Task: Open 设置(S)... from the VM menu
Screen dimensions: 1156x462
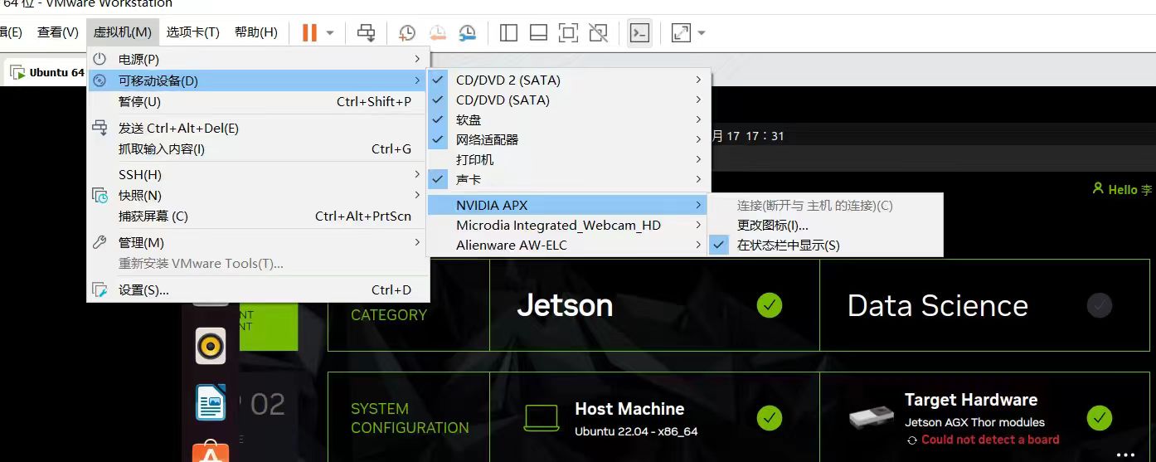Action: pyautogui.click(x=258, y=290)
